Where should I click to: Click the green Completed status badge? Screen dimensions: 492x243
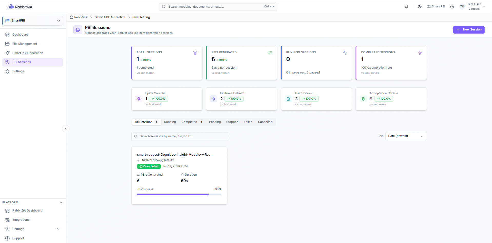[149, 166]
